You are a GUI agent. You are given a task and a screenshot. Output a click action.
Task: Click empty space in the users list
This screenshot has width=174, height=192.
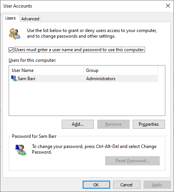(x=87, y=99)
